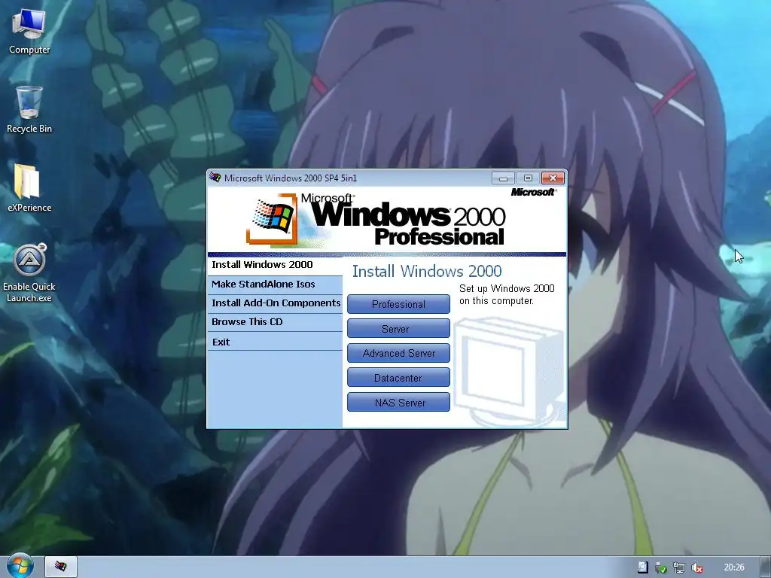The height and width of the screenshot is (578, 771).
Task: Click the Windows 2000 setup taskbar button
Action: [61, 566]
